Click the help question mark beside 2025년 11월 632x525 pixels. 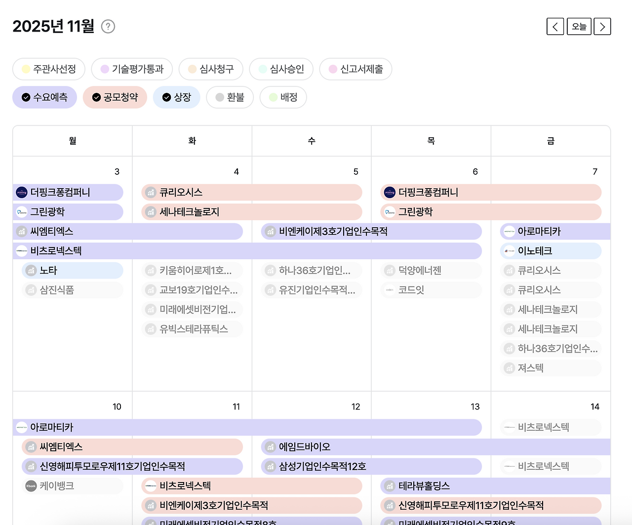(108, 26)
